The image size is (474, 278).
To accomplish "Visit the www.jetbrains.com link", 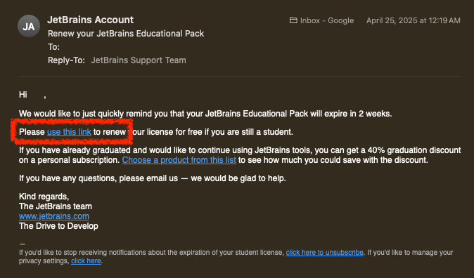I will (54, 216).
